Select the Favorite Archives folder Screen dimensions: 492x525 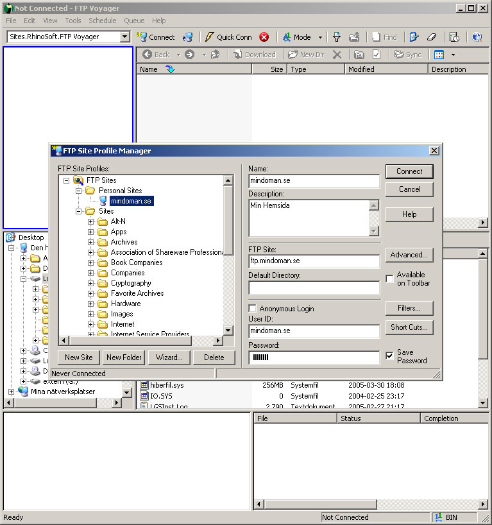[137, 293]
